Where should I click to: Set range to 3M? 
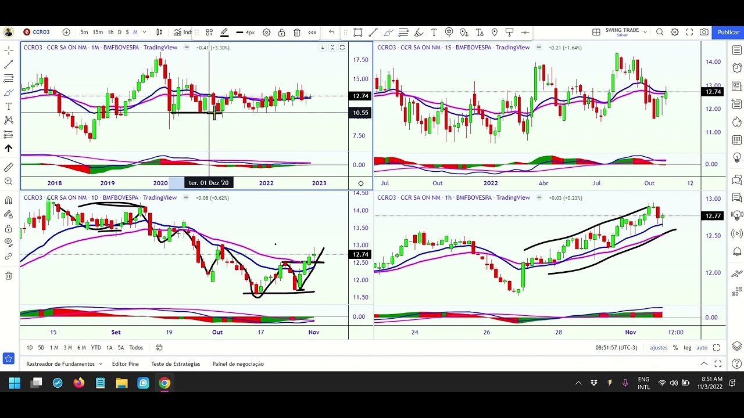coord(67,348)
